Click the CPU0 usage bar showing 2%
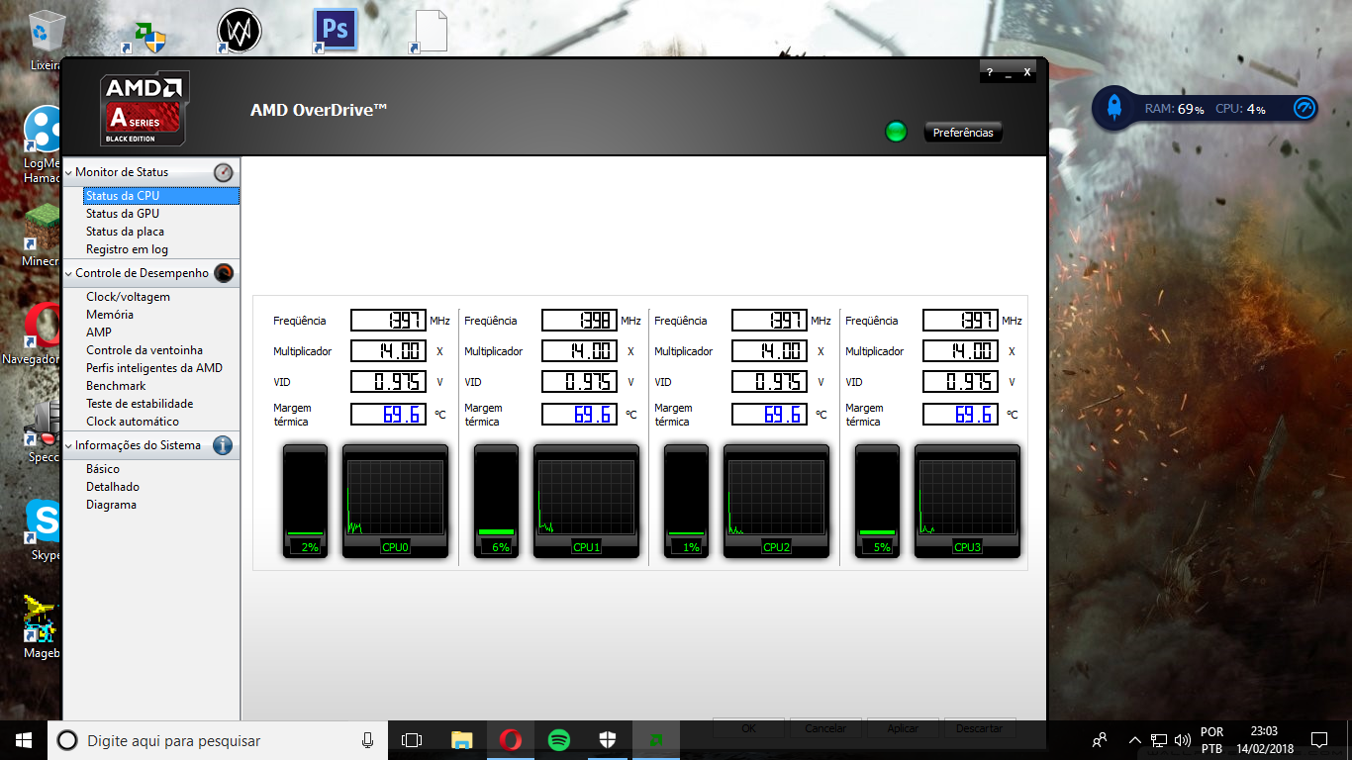Viewport: 1352px width, 760px height. click(x=305, y=501)
